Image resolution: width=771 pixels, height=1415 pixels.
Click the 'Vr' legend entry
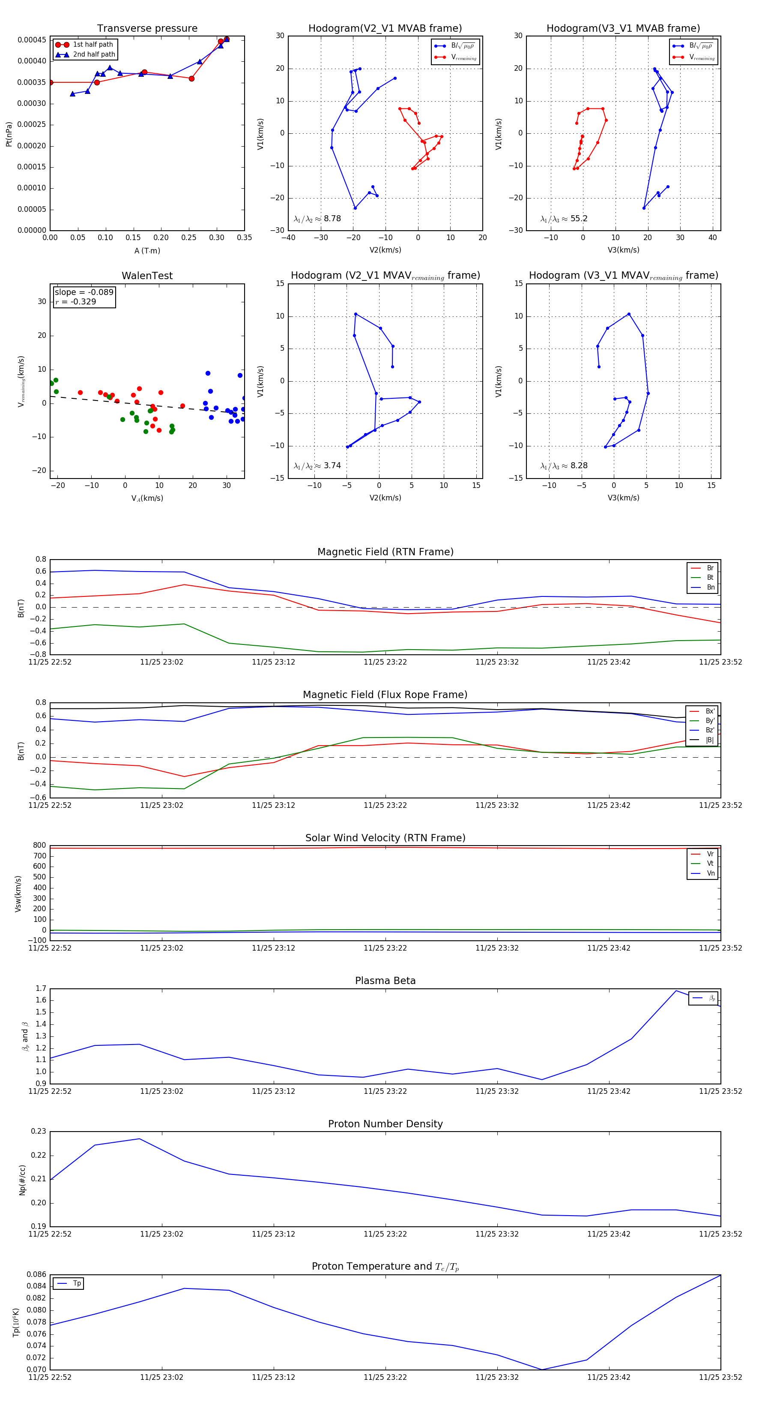pyautogui.click(x=703, y=854)
